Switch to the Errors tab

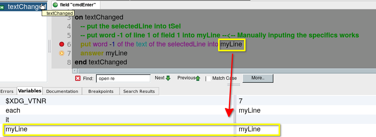click(x=7, y=91)
